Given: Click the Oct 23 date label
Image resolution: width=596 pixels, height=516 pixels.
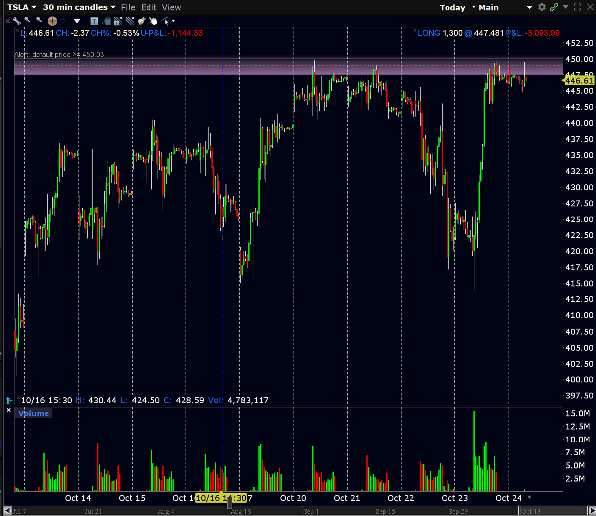Looking at the screenshot, I should tap(454, 498).
